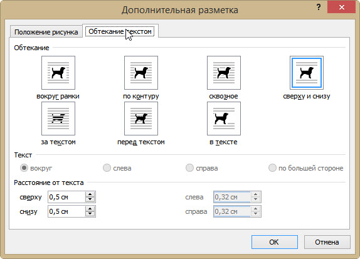Click the 'Отмена' cancel button
This screenshot has height=259, width=360.
point(327,242)
